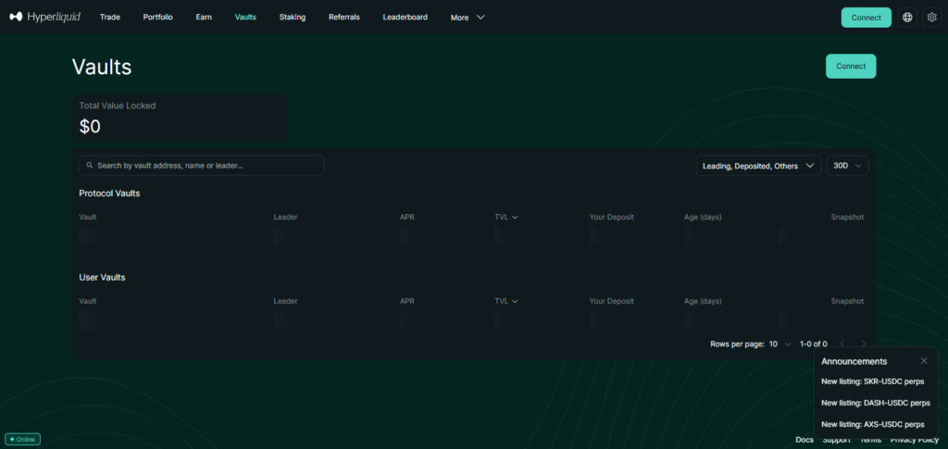Go to previous page arrow
The height and width of the screenshot is (449, 948).
[842, 343]
